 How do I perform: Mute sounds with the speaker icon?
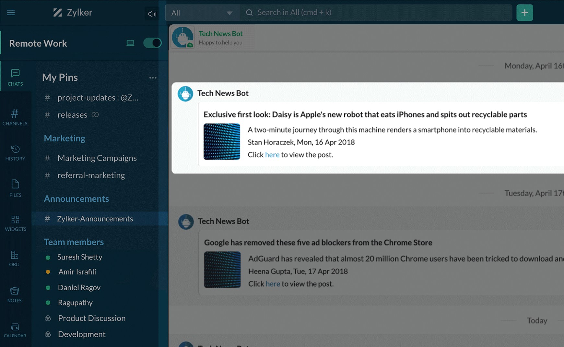coord(152,13)
